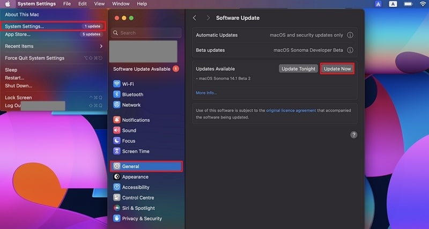Click the user account profile area

pos(143,51)
